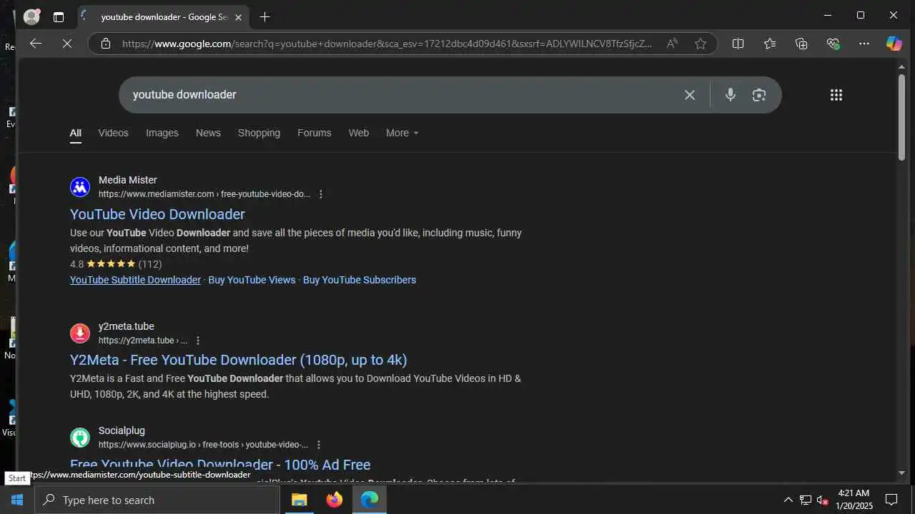Open options for y2meta.tube result
This screenshot has width=915, height=514.
[198, 341]
